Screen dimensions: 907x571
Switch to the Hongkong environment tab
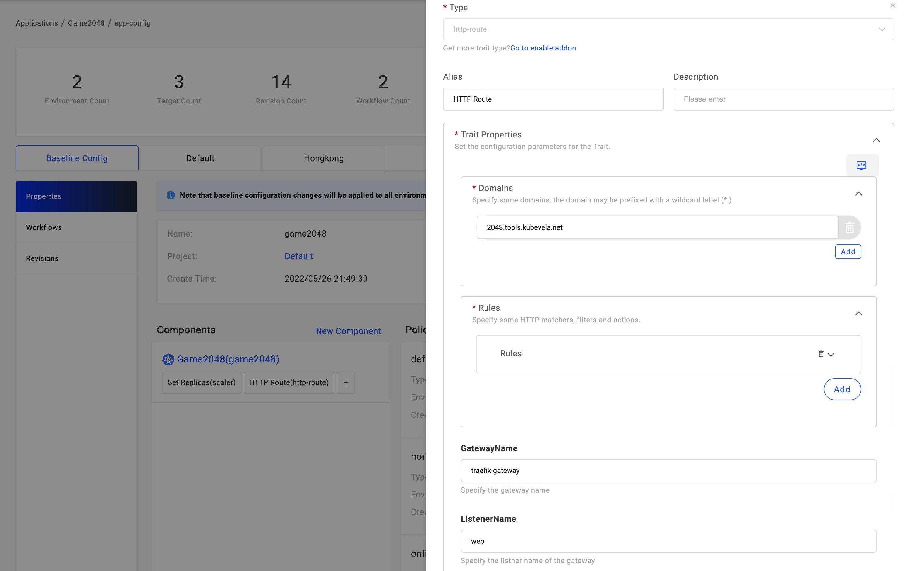tap(323, 158)
